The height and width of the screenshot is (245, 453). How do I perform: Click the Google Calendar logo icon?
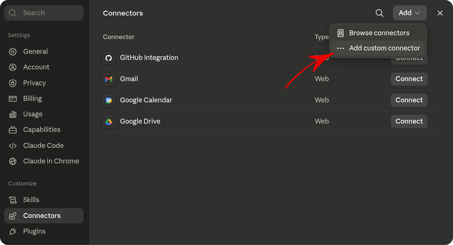coord(108,100)
